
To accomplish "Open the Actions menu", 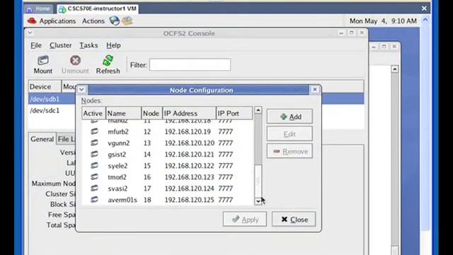I will pyautogui.click(x=93, y=21).
